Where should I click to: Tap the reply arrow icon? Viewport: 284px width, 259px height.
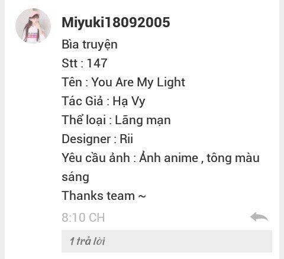[259, 217]
